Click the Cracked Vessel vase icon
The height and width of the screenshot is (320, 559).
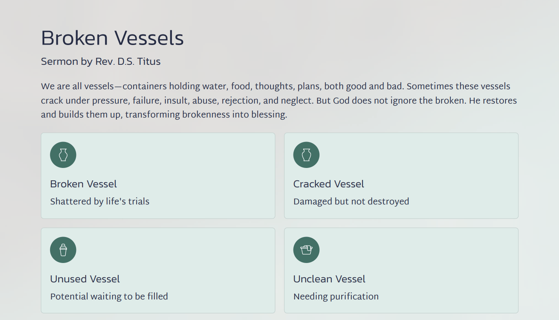(306, 155)
